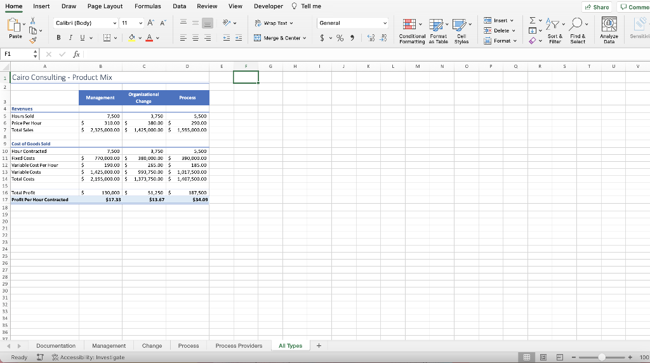Image resolution: width=650 pixels, height=363 pixels.
Task: Apply comma style
Action: 352,37
